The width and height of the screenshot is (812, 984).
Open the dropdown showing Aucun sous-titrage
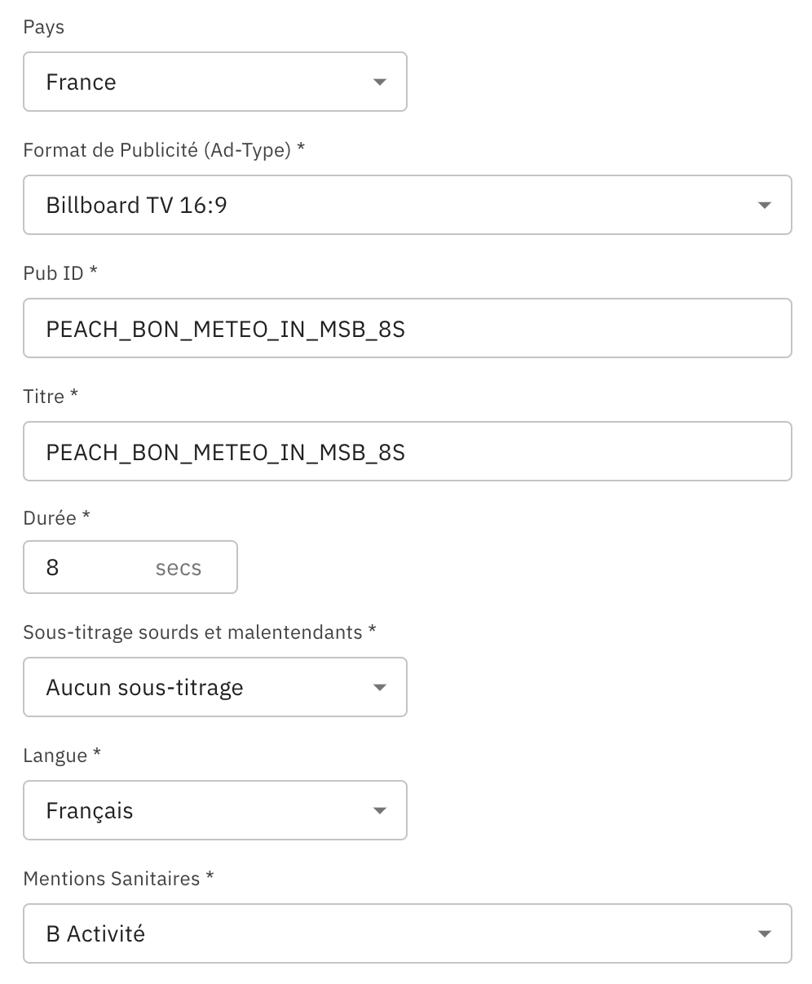tap(204, 688)
